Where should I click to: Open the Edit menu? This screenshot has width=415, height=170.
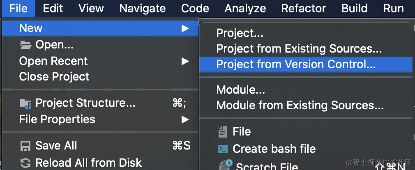coord(53,8)
